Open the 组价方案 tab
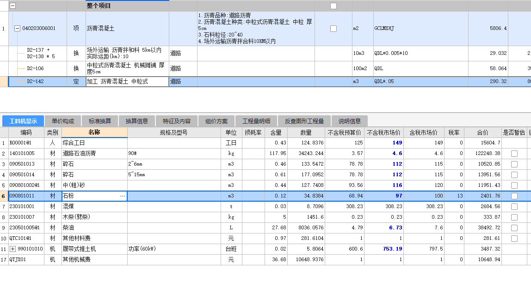 pyautogui.click(x=216, y=121)
